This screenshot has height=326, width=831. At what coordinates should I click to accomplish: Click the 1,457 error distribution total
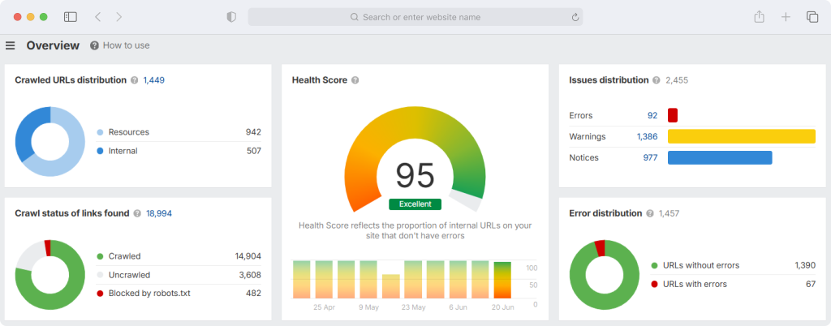(669, 213)
